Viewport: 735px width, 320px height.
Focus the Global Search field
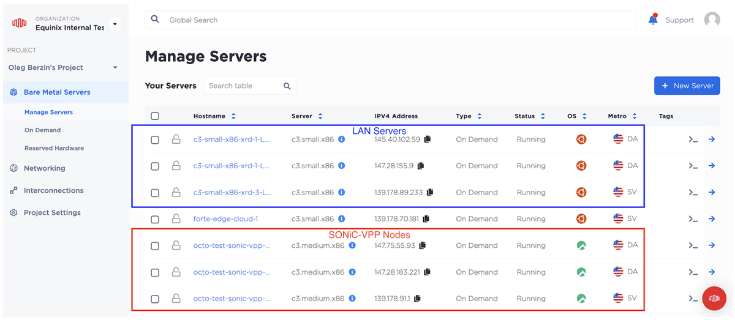tap(392, 20)
